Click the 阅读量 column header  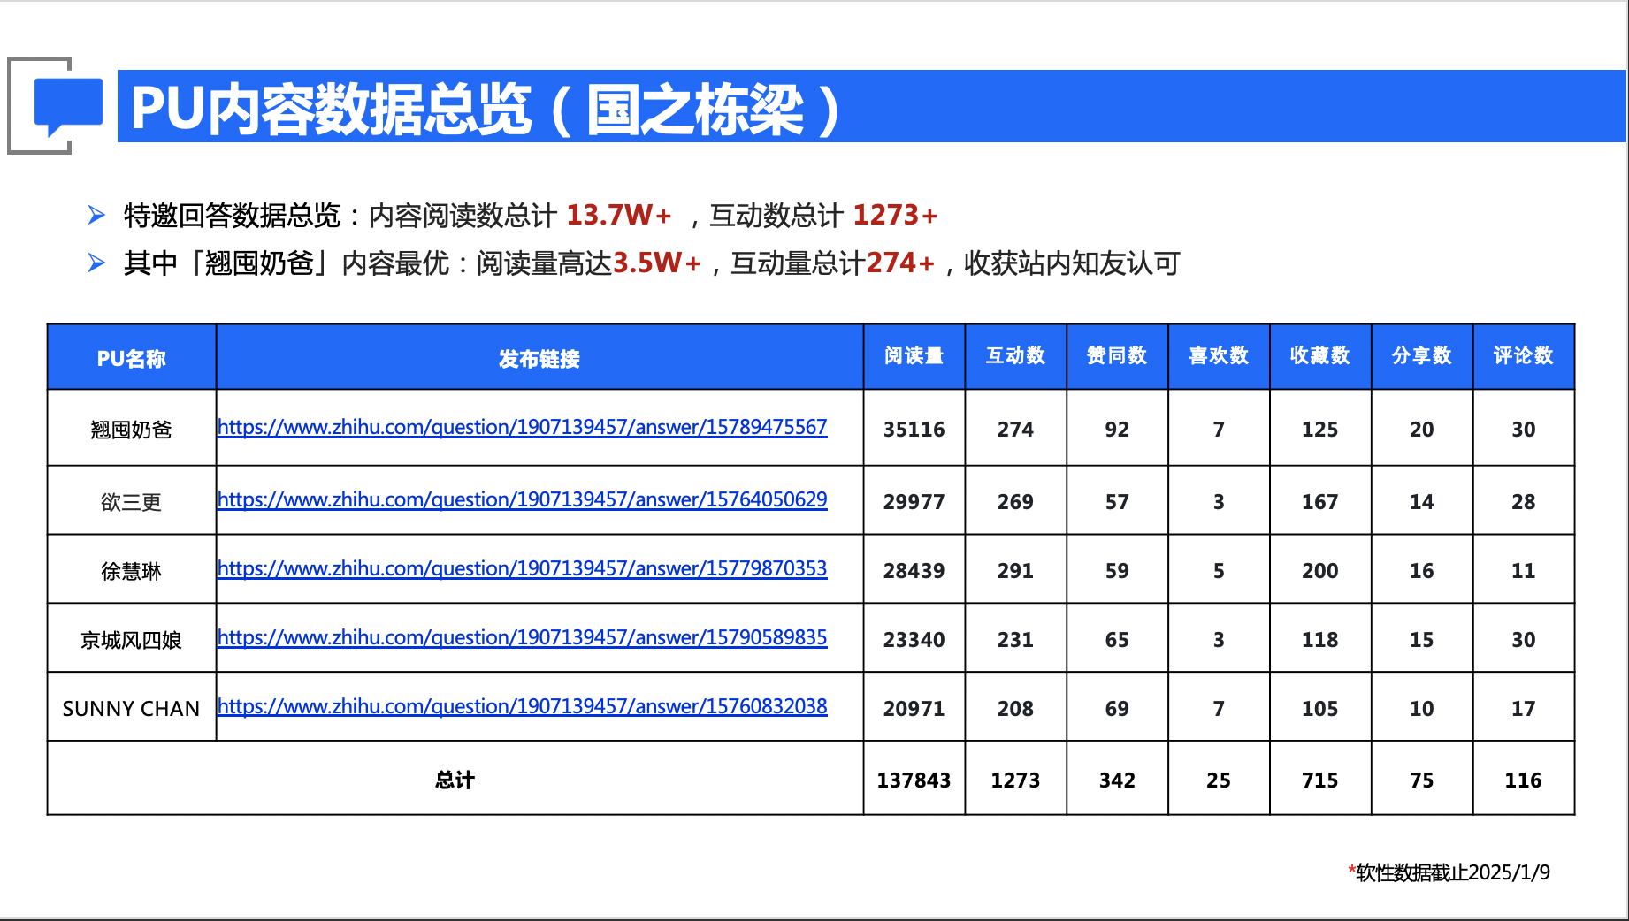914,355
